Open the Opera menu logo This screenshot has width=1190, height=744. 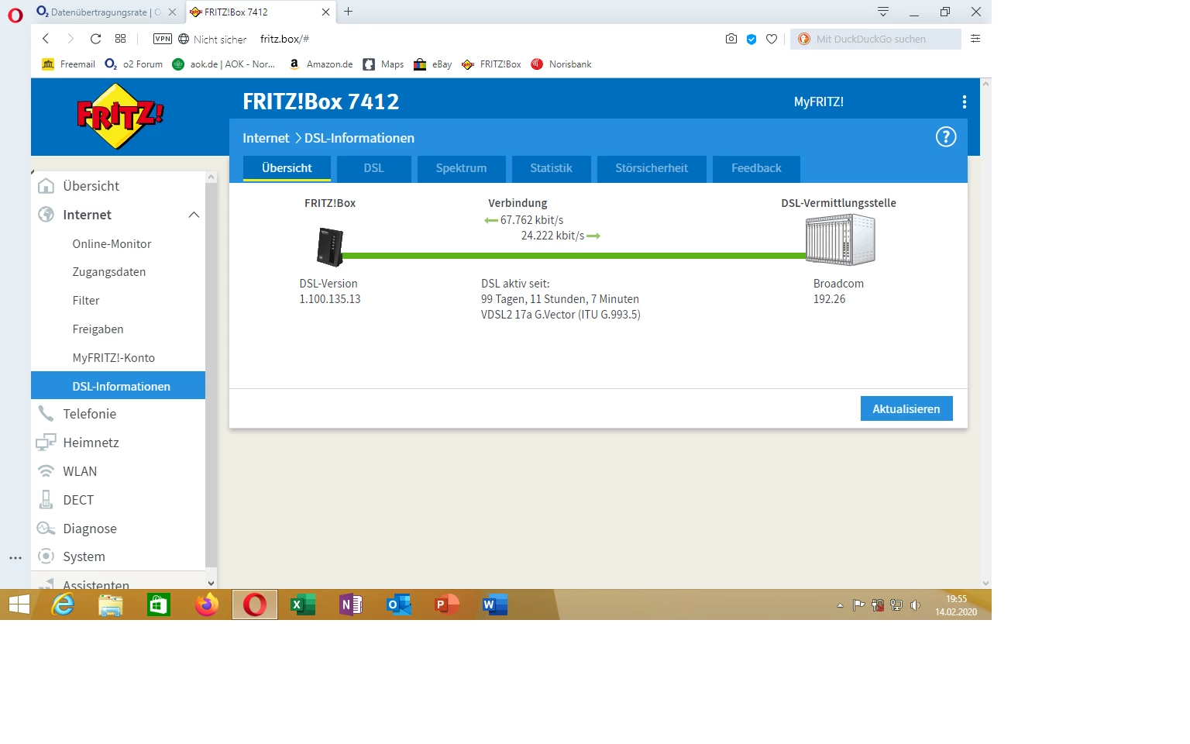(15, 15)
